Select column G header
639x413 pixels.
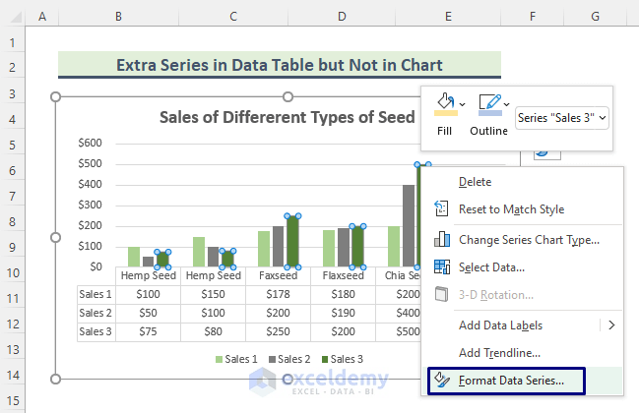point(595,17)
